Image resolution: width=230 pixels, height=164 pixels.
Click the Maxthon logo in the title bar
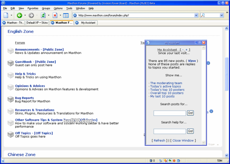[3, 3]
